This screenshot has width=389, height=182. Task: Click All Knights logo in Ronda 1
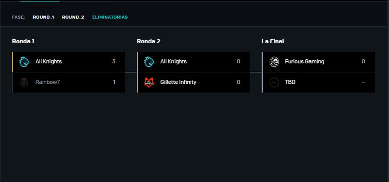[24, 62]
